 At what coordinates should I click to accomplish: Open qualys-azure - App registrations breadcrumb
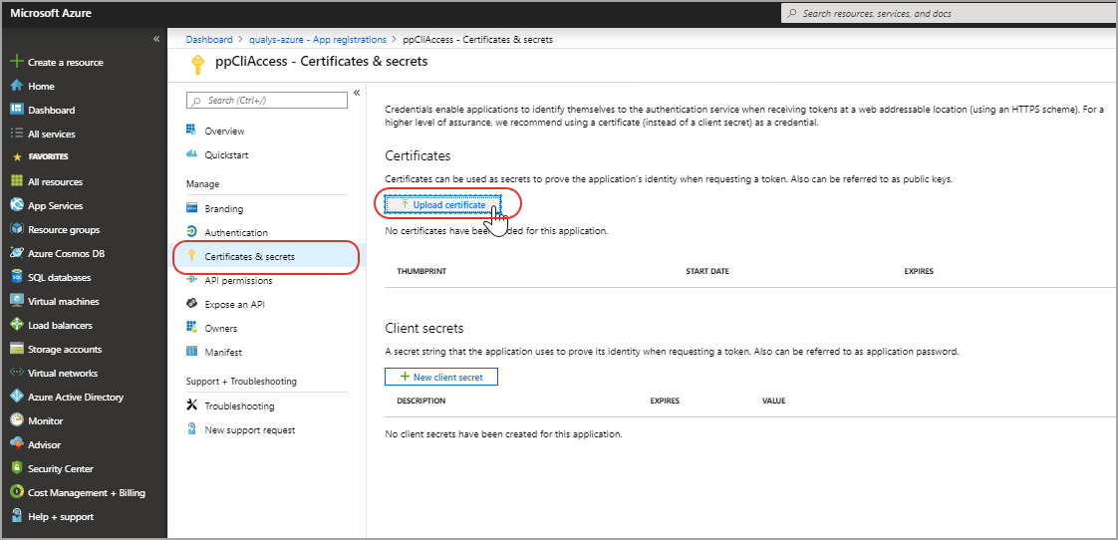click(x=317, y=39)
